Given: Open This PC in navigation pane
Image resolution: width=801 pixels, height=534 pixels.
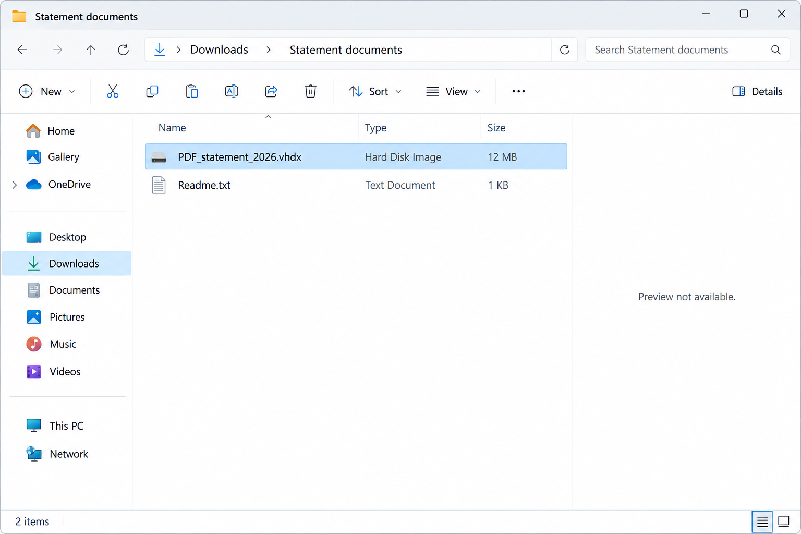Looking at the screenshot, I should (x=67, y=426).
